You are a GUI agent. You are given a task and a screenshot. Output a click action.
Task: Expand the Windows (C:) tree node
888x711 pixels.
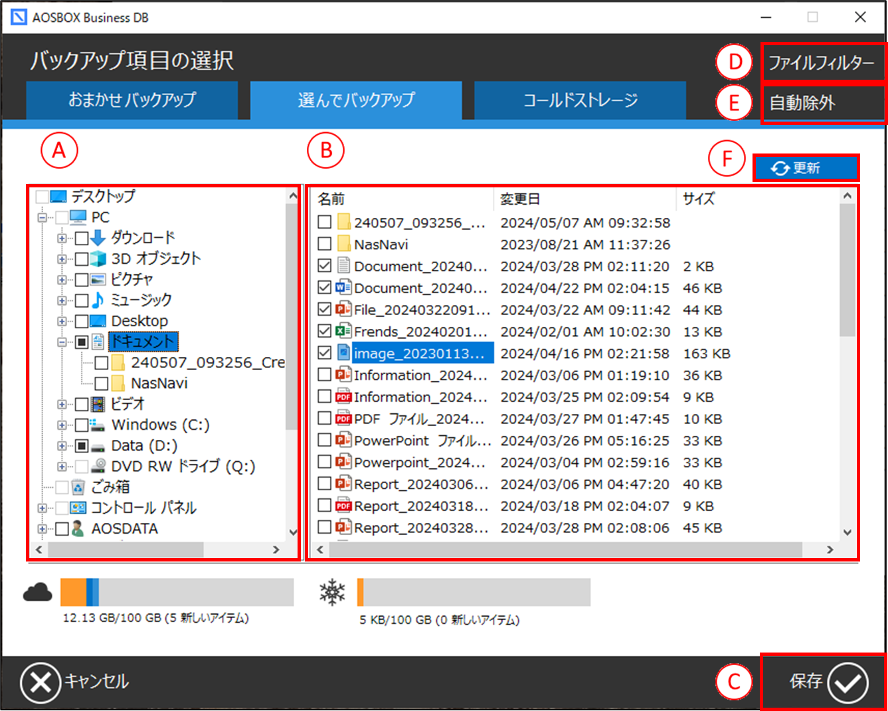click(62, 425)
